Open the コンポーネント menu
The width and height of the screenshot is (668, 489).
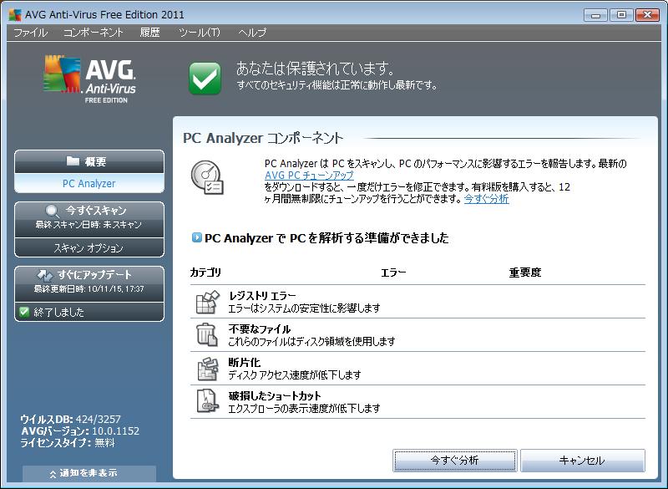pos(94,33)
